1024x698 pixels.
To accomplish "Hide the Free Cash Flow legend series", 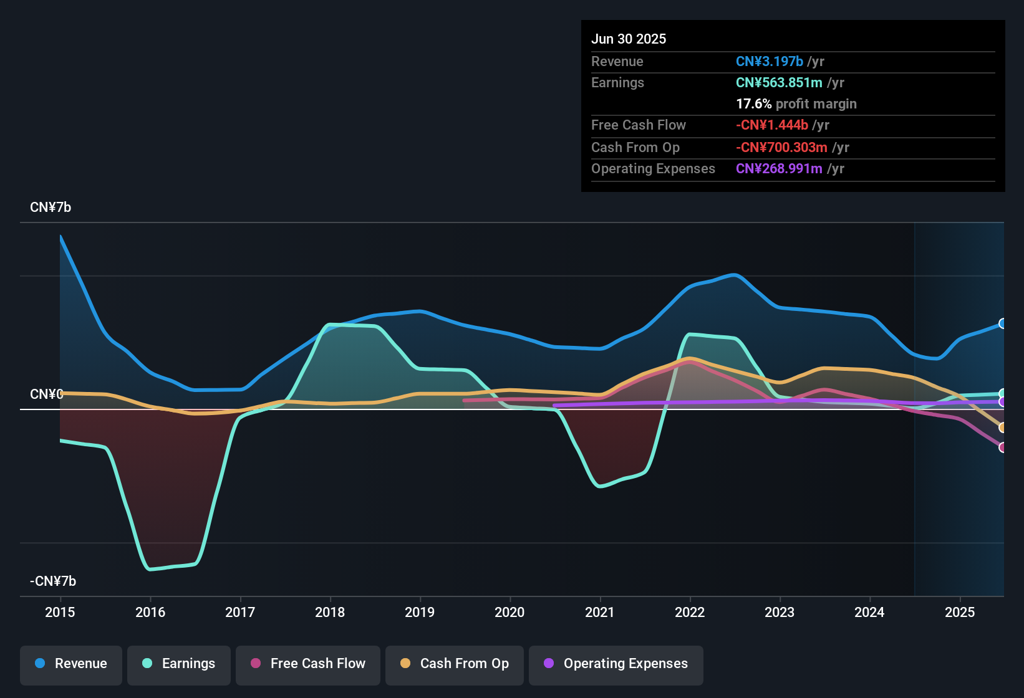I will tap(307, 664).
